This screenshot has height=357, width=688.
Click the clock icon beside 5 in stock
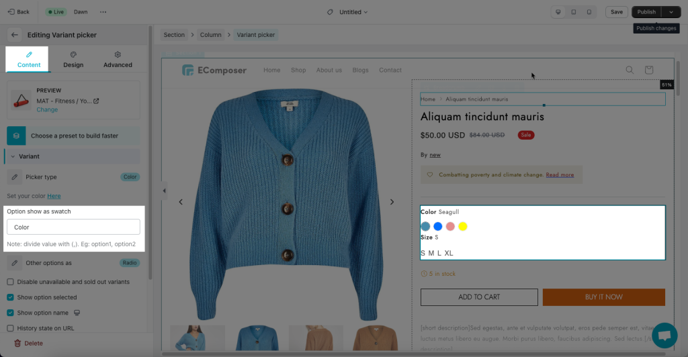[424, 274]
